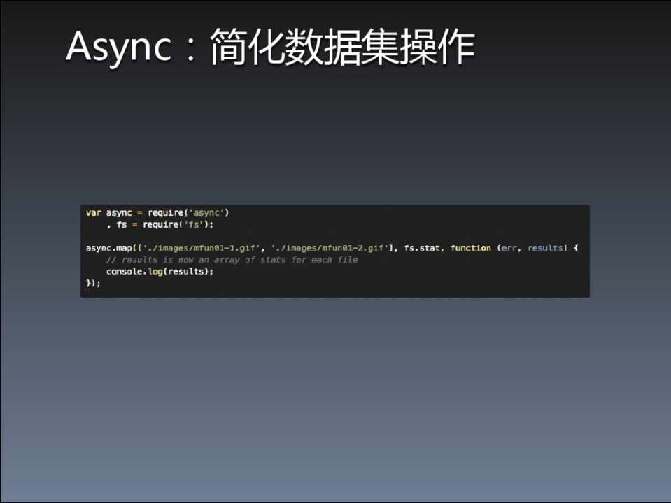Click the console.log(results) statement
The image size is (671, 503).
[x=159, y=271]
